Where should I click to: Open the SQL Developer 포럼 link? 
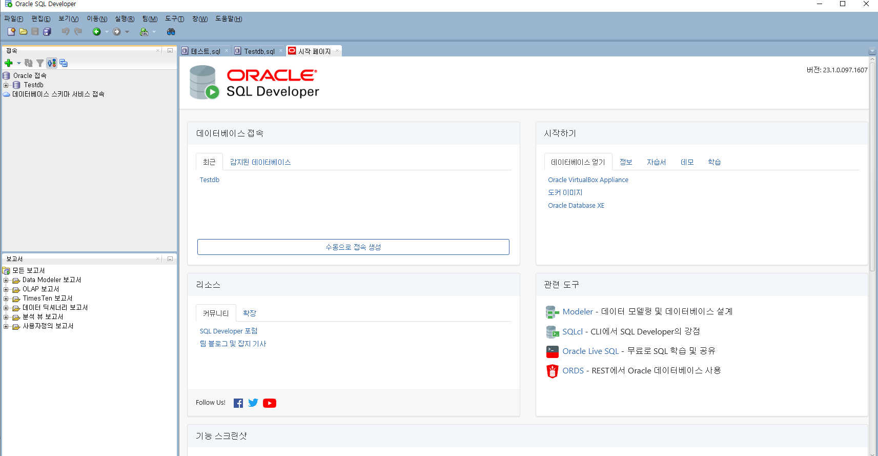point(229,331)
